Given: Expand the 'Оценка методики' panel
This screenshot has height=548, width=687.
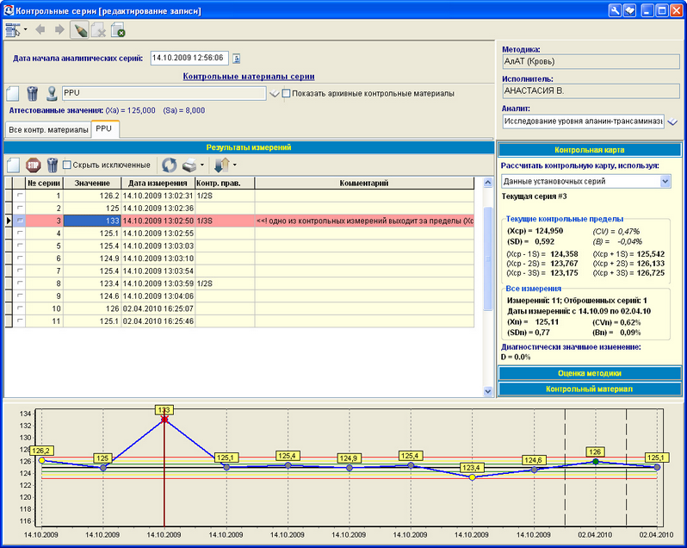Looking at the screenshot, I should [x=590, y=373].
